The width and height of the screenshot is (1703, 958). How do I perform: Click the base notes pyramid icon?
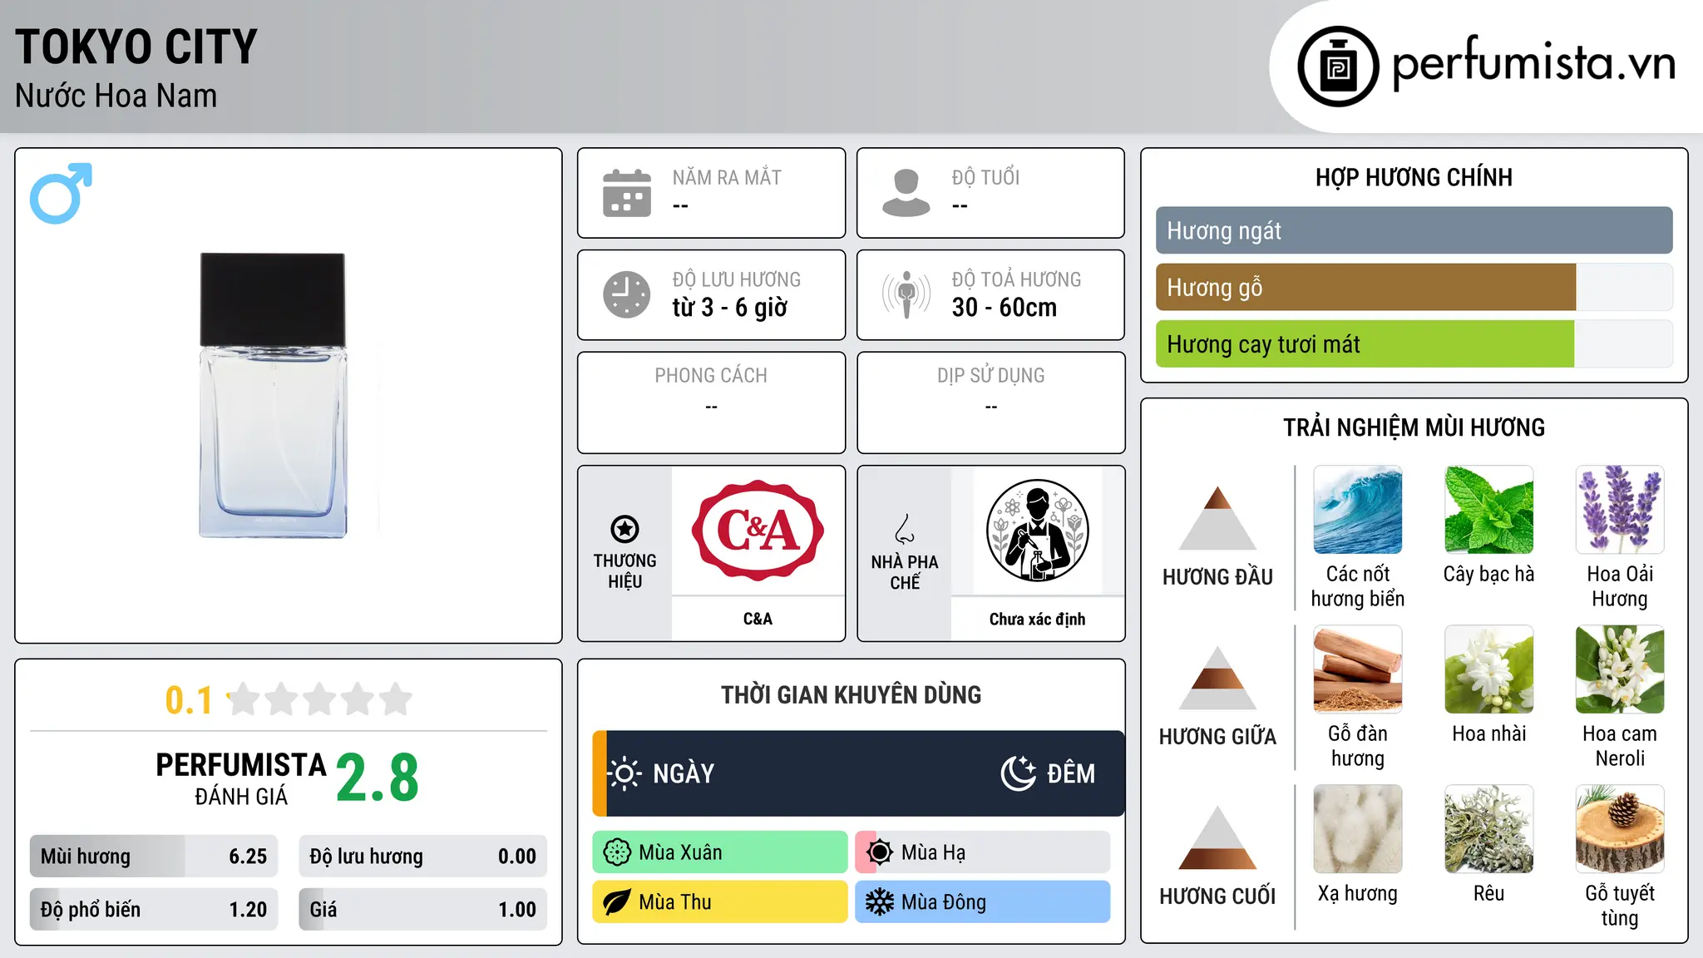[1217, 837]
